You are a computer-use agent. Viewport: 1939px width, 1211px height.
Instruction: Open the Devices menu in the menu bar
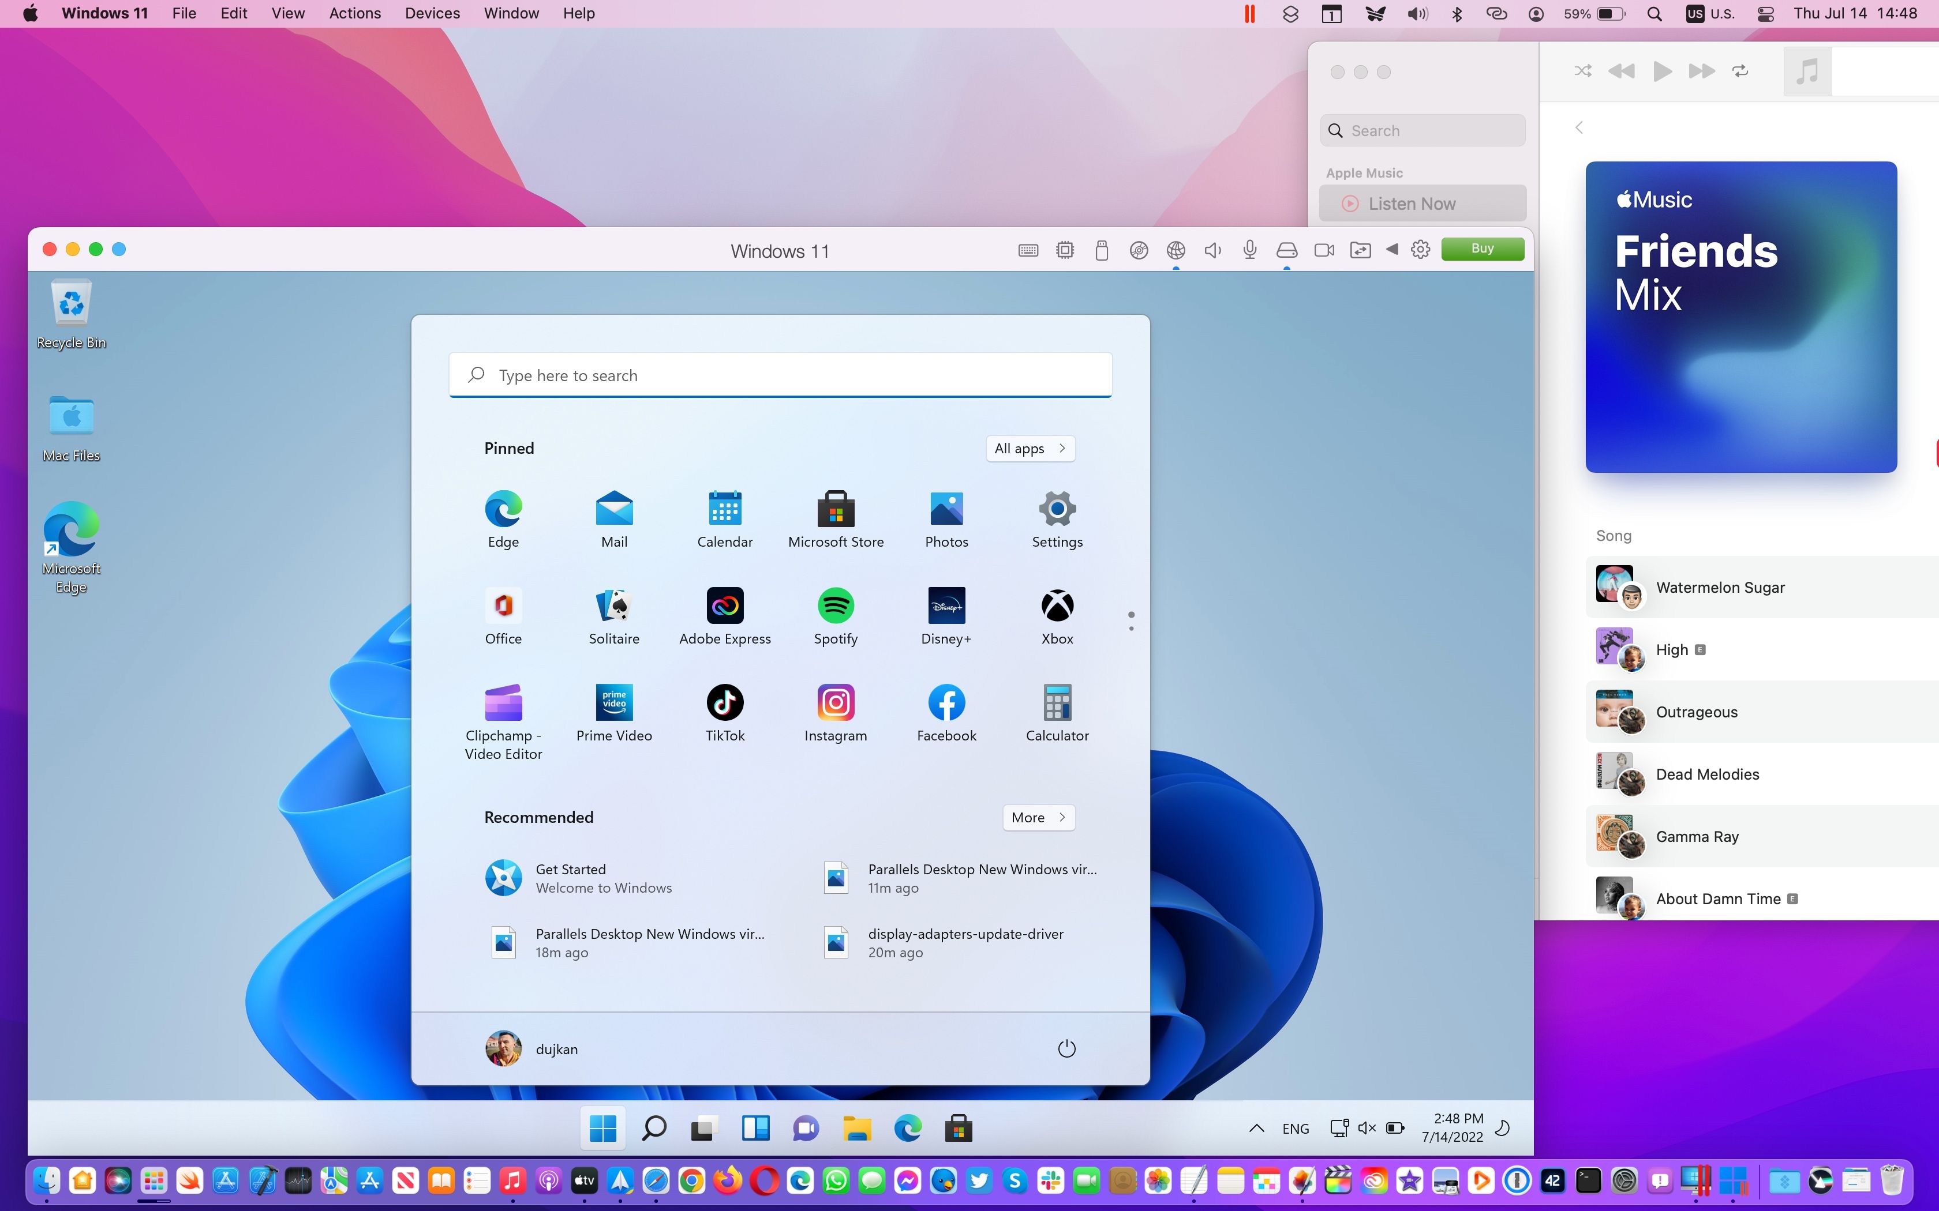(x=432, y=13)
